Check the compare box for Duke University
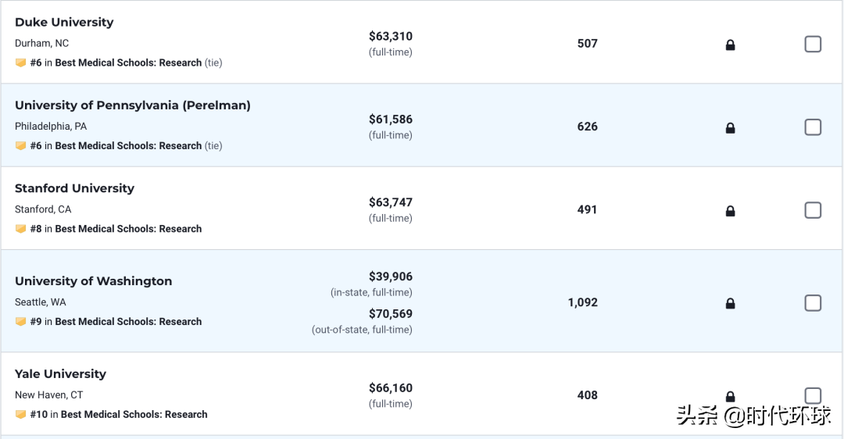844x439 pixels. (813, 45)
